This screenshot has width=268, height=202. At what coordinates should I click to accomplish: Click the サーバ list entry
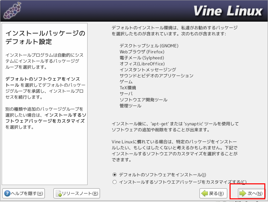126,94
